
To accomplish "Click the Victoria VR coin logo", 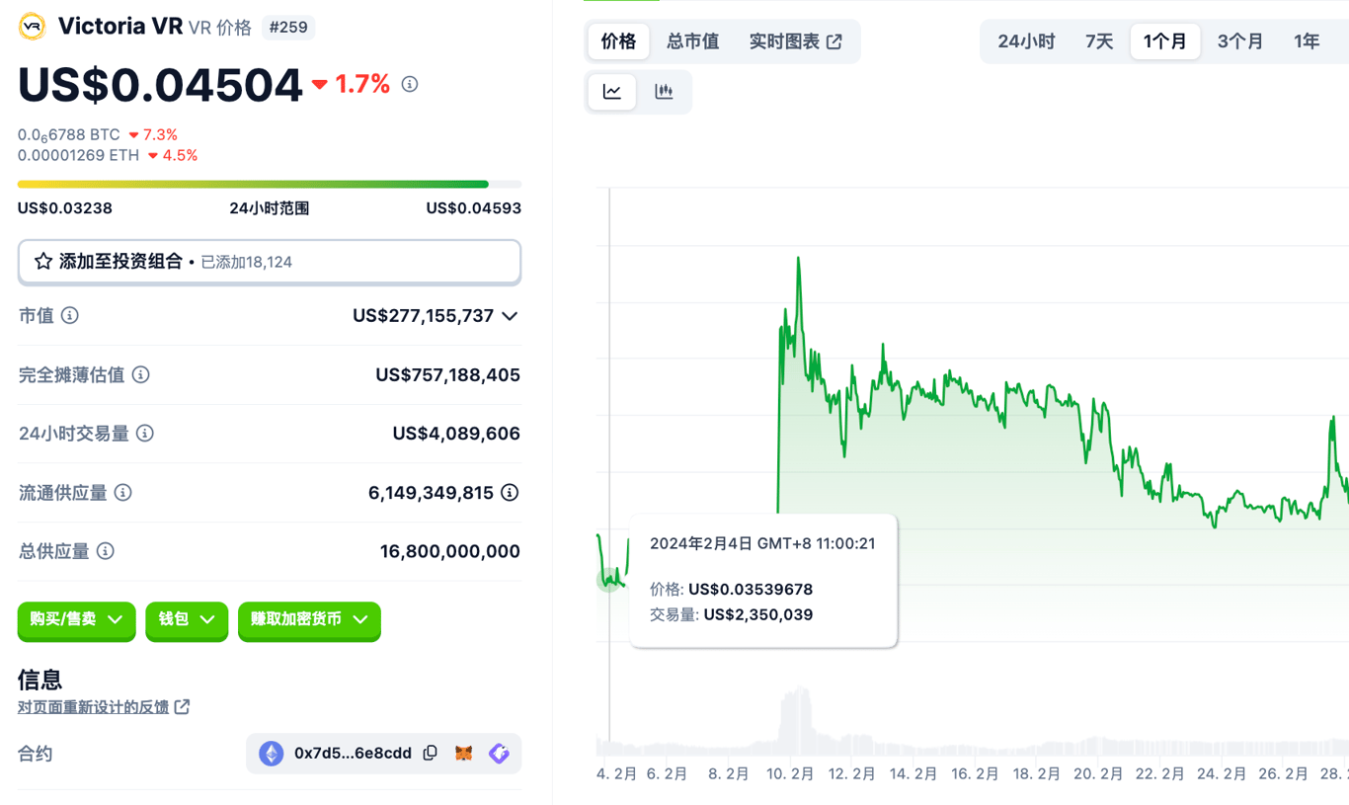I will point(33,27).
